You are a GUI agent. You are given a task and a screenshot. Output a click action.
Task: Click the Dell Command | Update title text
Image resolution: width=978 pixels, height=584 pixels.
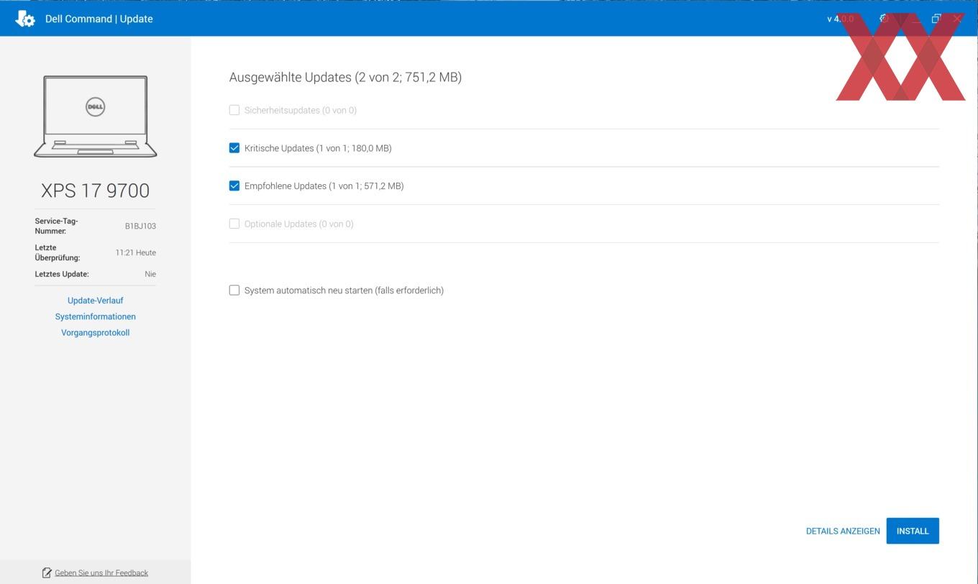(x=99, y=19)
